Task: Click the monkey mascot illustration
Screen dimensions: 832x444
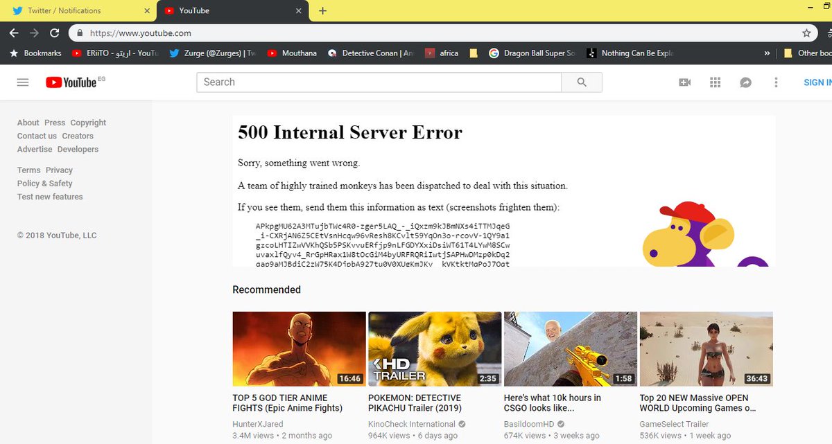Action: click(706, 234)
